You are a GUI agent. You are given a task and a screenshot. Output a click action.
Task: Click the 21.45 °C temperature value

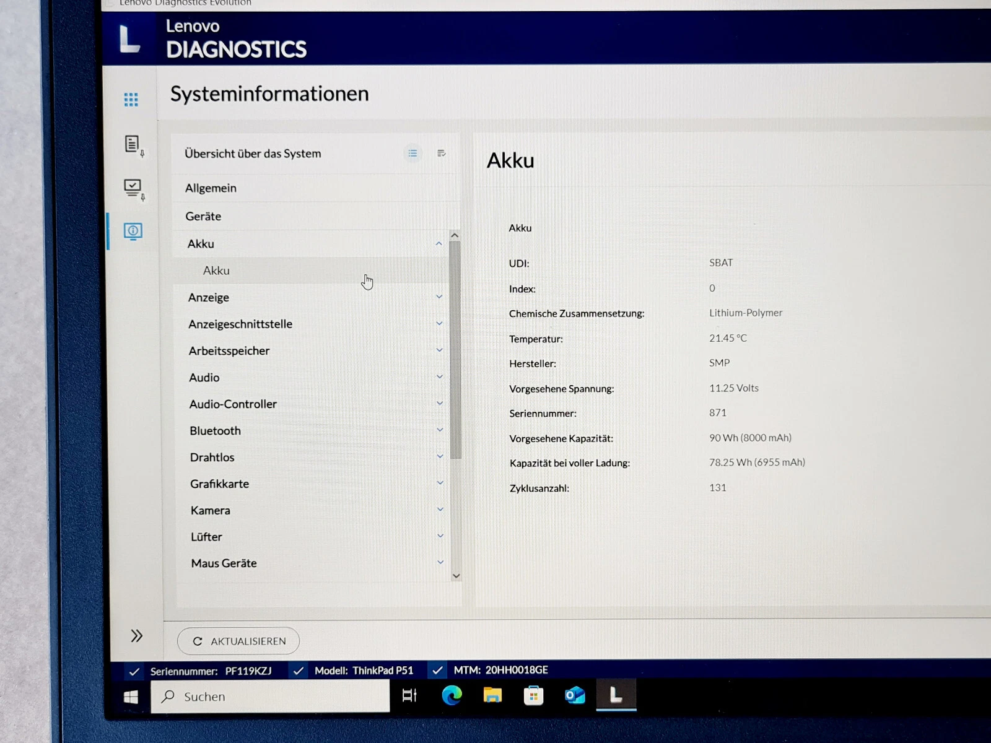click(728, 338)
